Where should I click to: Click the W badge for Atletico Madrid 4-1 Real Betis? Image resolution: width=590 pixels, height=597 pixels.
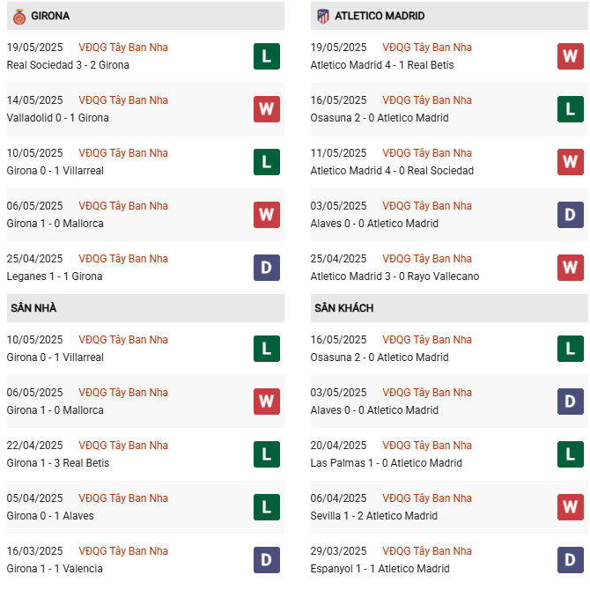coord(571,56)
